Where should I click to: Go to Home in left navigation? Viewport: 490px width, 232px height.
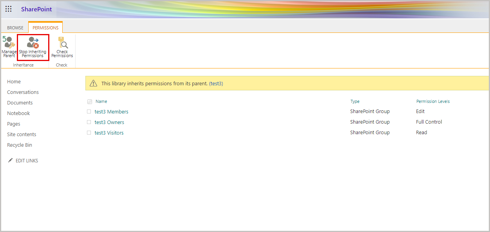(14, 81)
